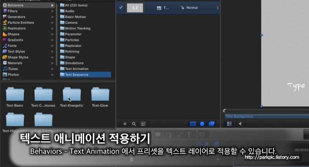Open the Camera behaviors folder

[x=69, y=23]
